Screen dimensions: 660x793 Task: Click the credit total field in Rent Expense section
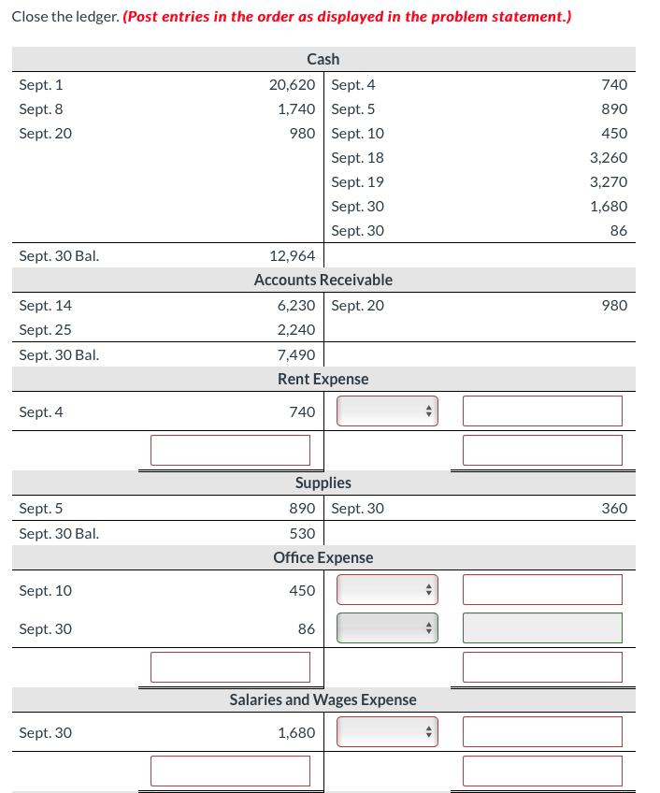point(542,450)
